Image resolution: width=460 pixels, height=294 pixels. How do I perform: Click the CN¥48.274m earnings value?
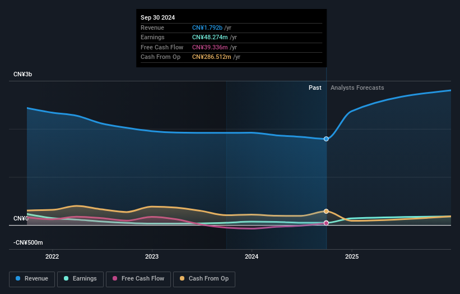tap(210, 37)
